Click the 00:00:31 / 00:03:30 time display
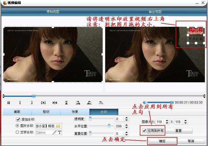The image size is (208, 146). [189, 102]
